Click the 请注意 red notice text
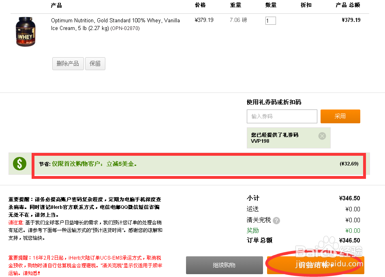385x277 pixels. [16, 222]
